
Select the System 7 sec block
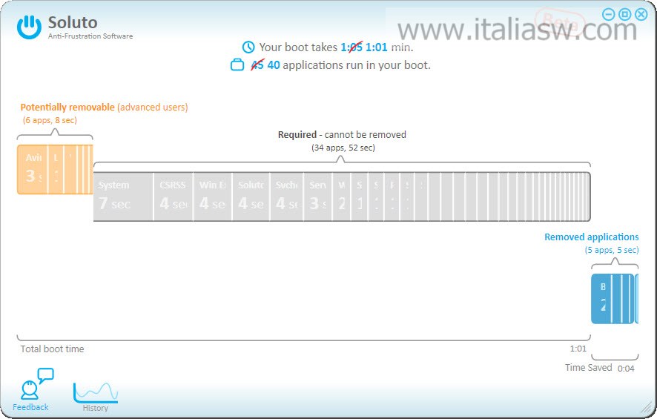123,197
